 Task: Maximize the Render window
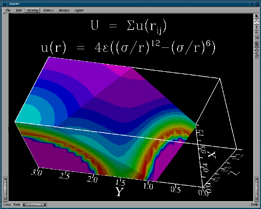click(x=257, y=4)
